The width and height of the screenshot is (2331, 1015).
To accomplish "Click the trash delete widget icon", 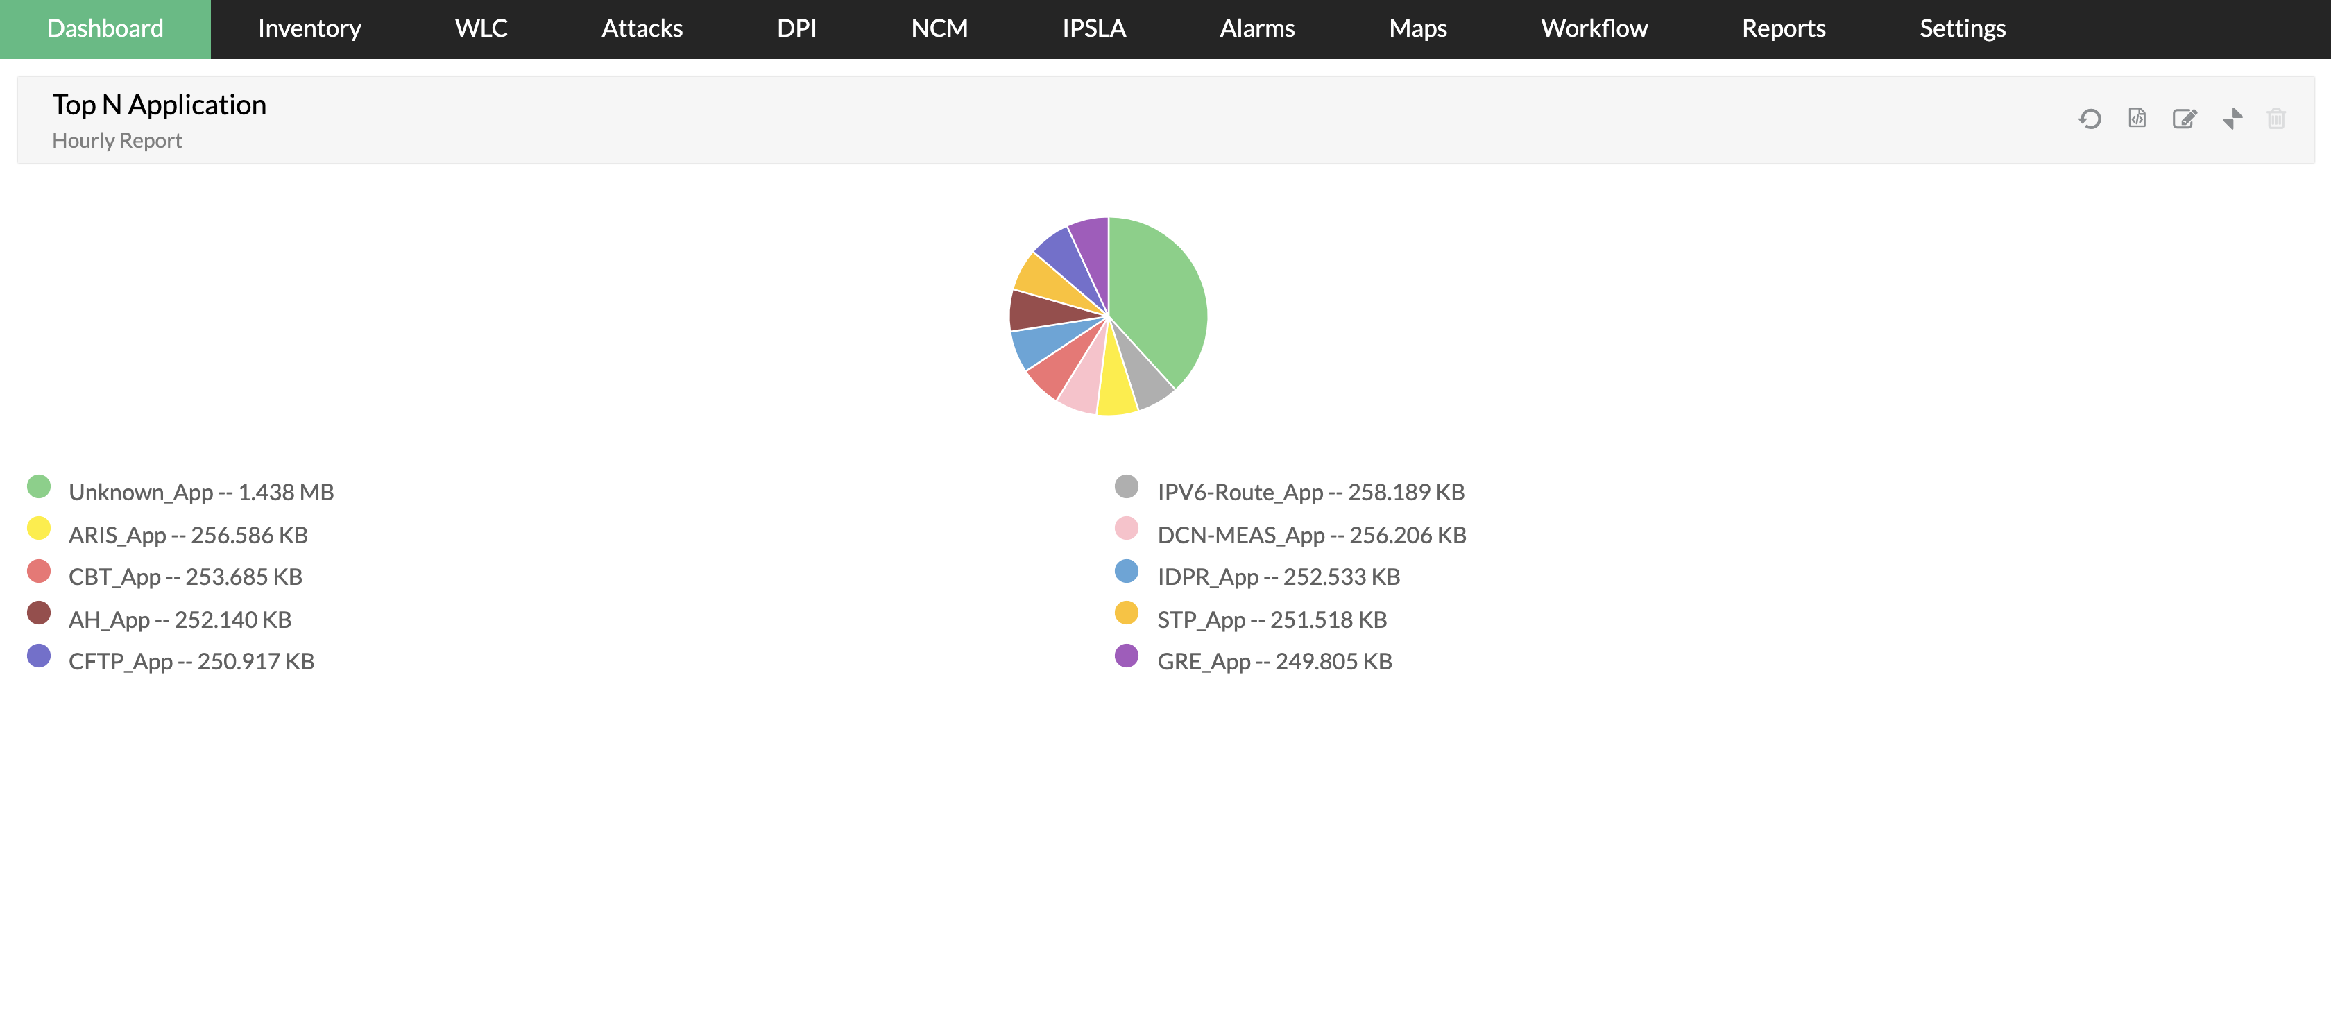I will (2275, 119).
